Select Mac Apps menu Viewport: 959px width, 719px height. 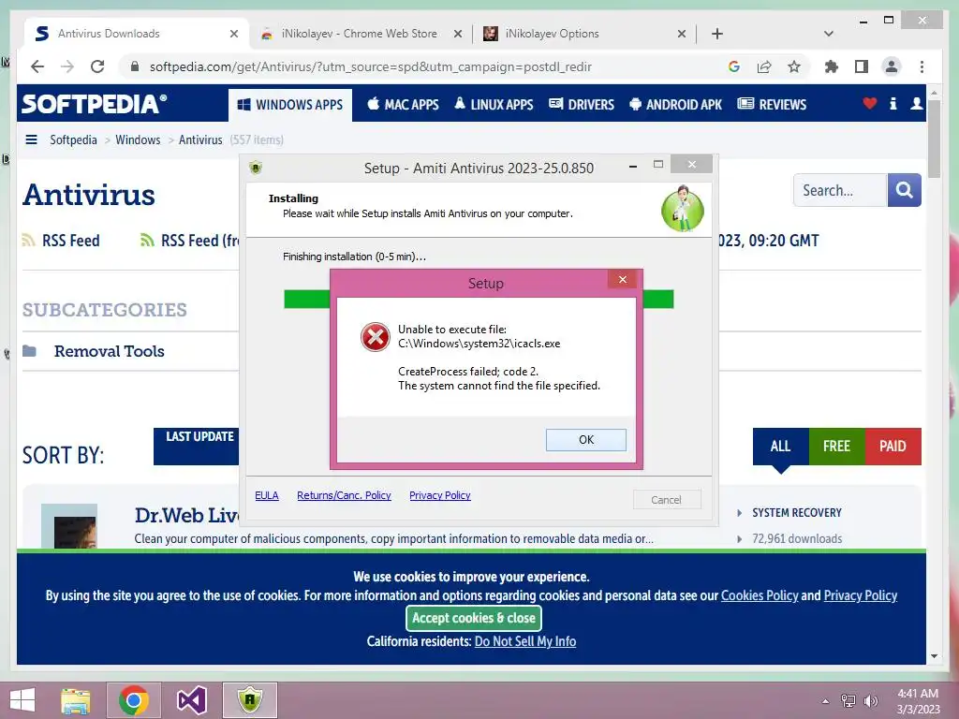[x=403, y=105]
